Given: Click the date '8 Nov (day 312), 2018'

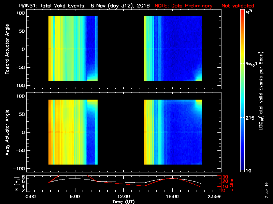Looking at the screenshot, I should (x=120, y=6).
